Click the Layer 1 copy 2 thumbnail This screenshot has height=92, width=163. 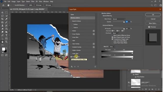coord(136,82)
